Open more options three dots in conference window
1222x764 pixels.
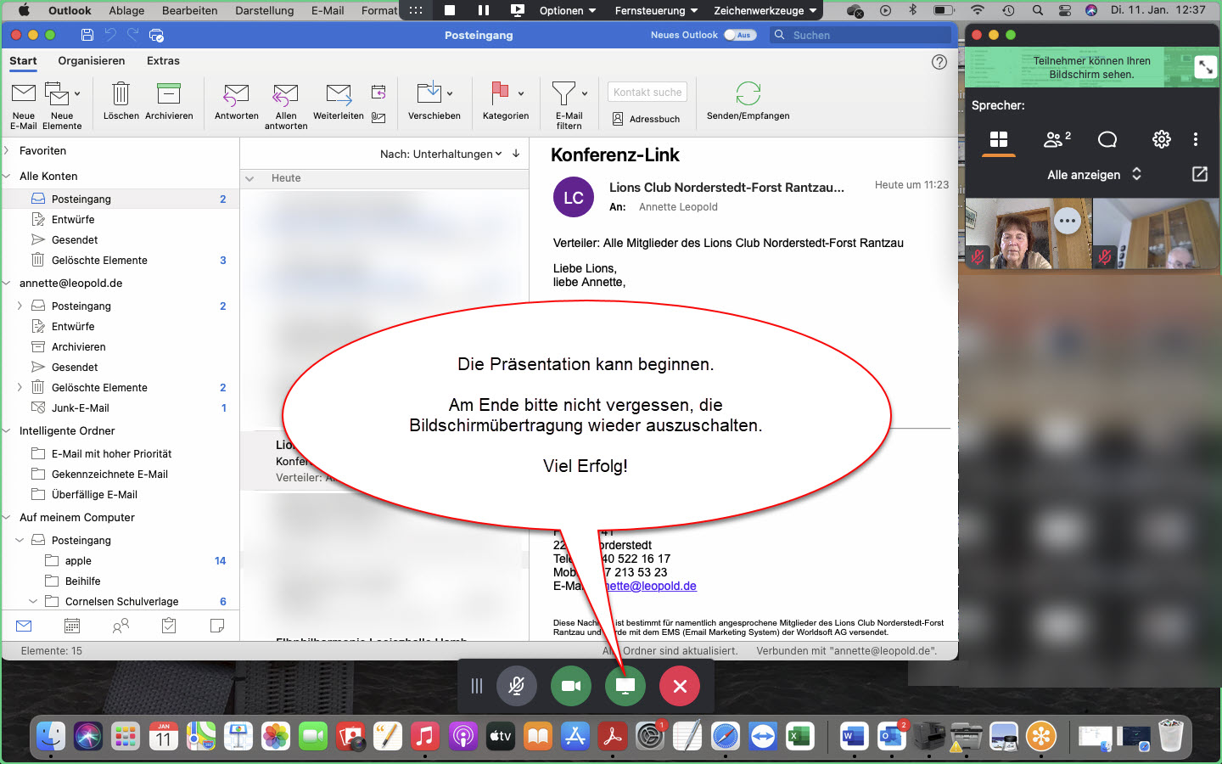(1195, 139)
